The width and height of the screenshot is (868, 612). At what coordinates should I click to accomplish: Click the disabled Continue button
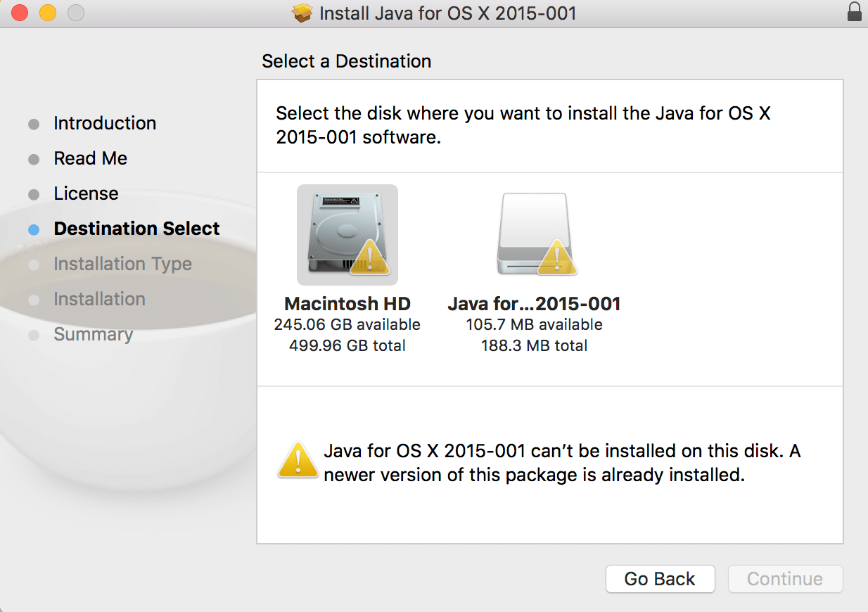pyautogui.click(x=785, y=578)
